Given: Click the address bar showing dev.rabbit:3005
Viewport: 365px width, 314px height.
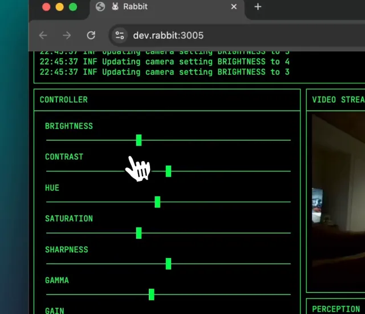Looking at the screenshot, I should coord(237,35).
